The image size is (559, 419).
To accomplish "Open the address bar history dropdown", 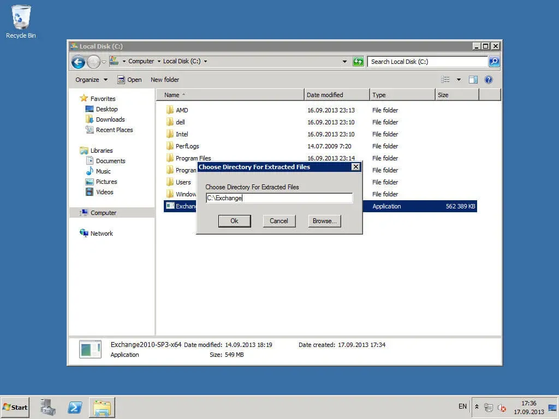I will (344, 62).
